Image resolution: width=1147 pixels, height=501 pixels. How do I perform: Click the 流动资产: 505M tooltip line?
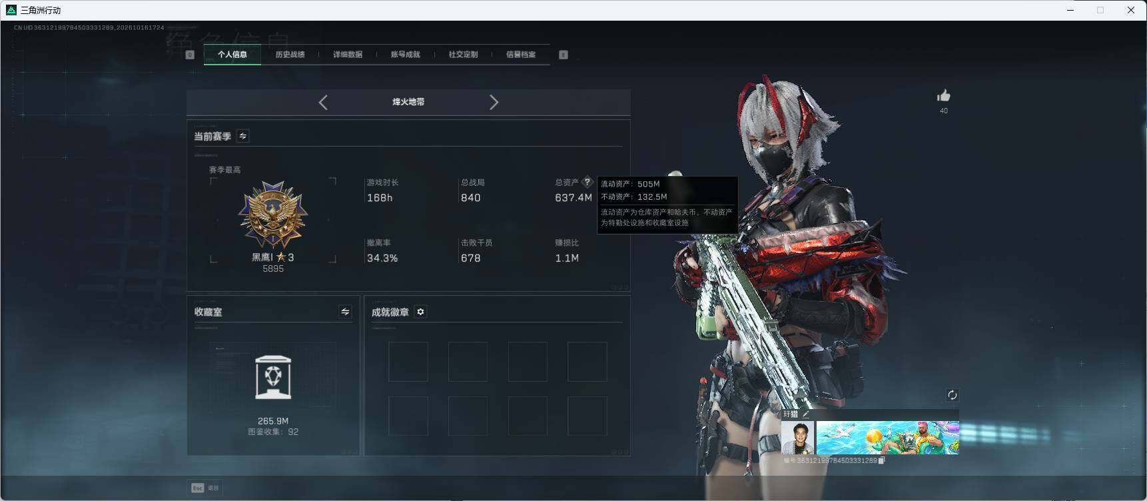tap(630, 184)
